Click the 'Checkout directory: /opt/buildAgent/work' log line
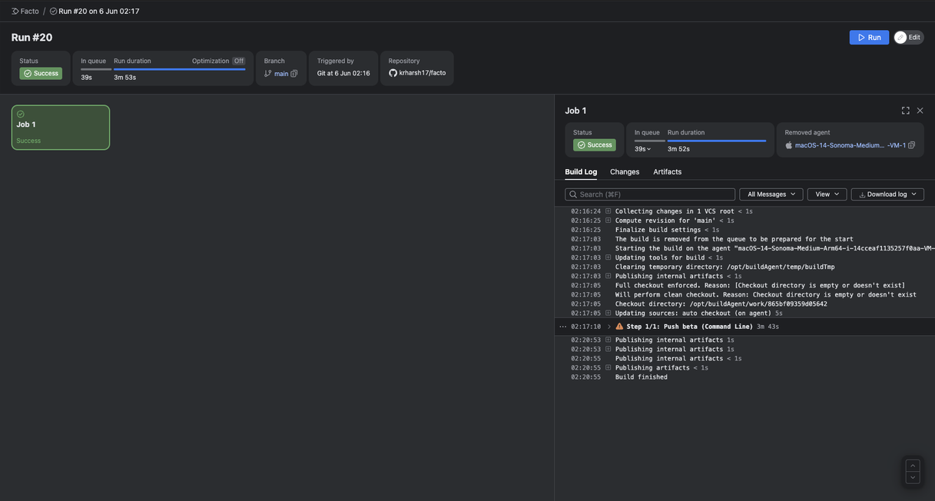This screenshot has width=935, height=501. (x=721, y=304)
